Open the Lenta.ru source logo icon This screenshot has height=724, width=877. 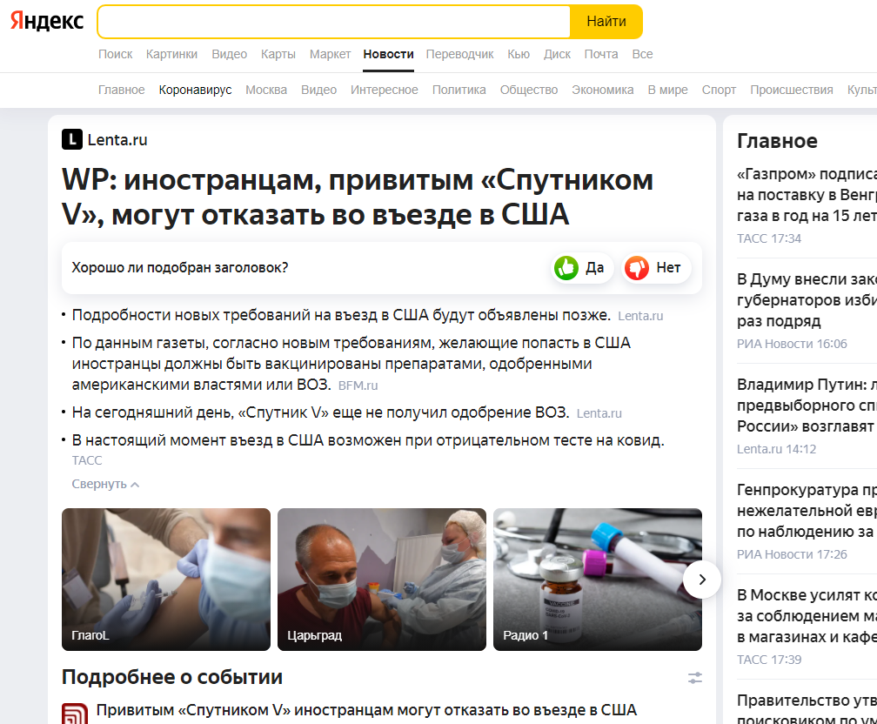pyautogui.click(x=72, y=139)
